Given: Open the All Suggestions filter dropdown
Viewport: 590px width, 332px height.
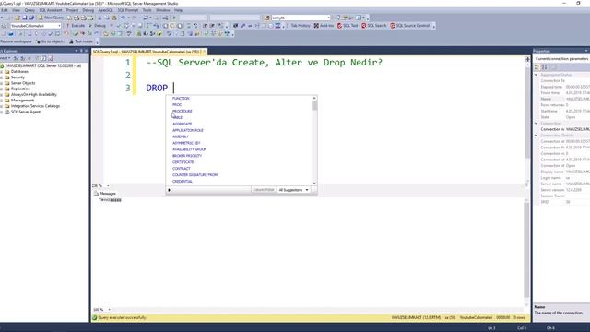Looking at the screenshot, I should (x=293, y=190).
